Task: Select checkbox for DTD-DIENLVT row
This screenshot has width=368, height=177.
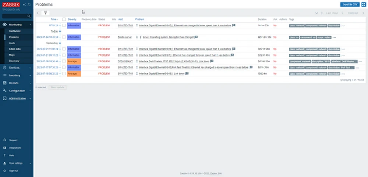Action: pyautogui.click(x=64, y=61)
